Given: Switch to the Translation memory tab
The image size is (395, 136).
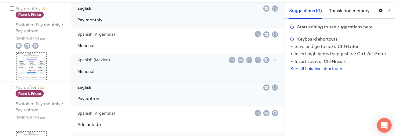Looking at the screenshot, I should tap(349, 11).
